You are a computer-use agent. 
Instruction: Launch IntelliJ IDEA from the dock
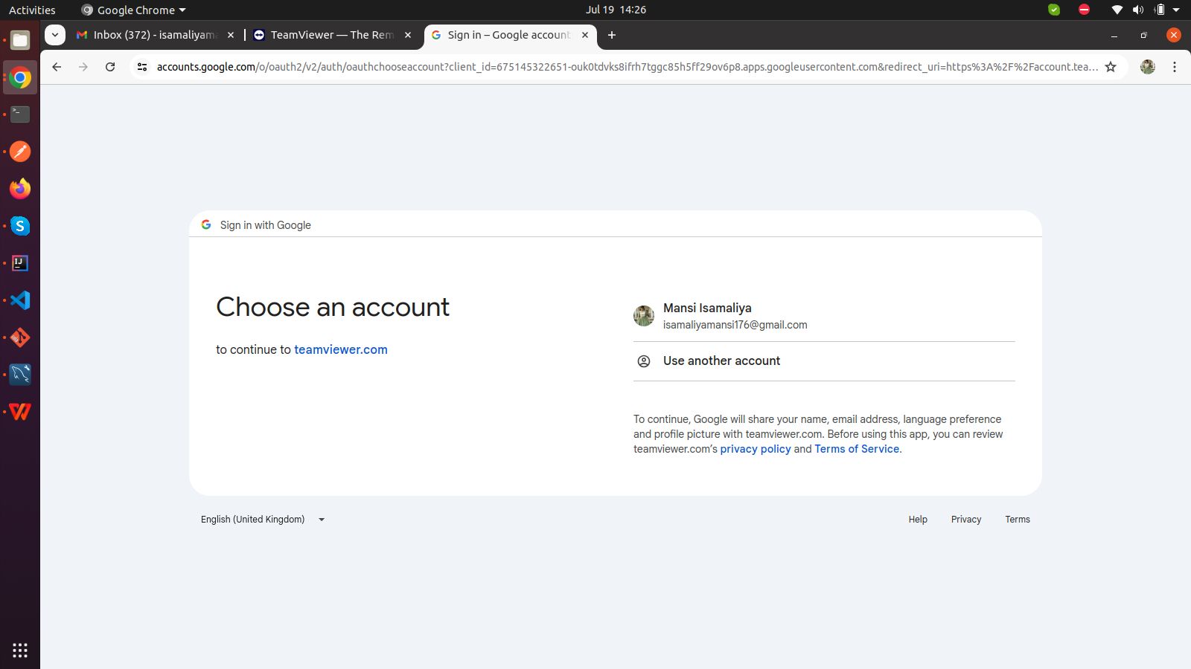click(x=20, y=263)
